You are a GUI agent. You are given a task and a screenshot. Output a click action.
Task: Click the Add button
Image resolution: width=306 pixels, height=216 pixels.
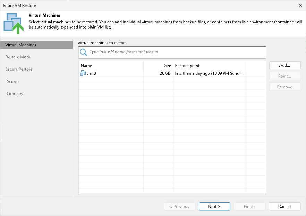click(284, 65)
